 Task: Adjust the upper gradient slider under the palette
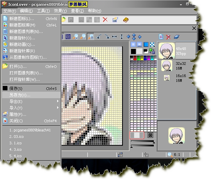tap(143, 142)
